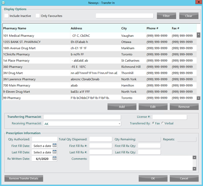Screen dimensions: 203x186
Task: Edit the selected pharmacy
Action: click(x=153, y=107)
